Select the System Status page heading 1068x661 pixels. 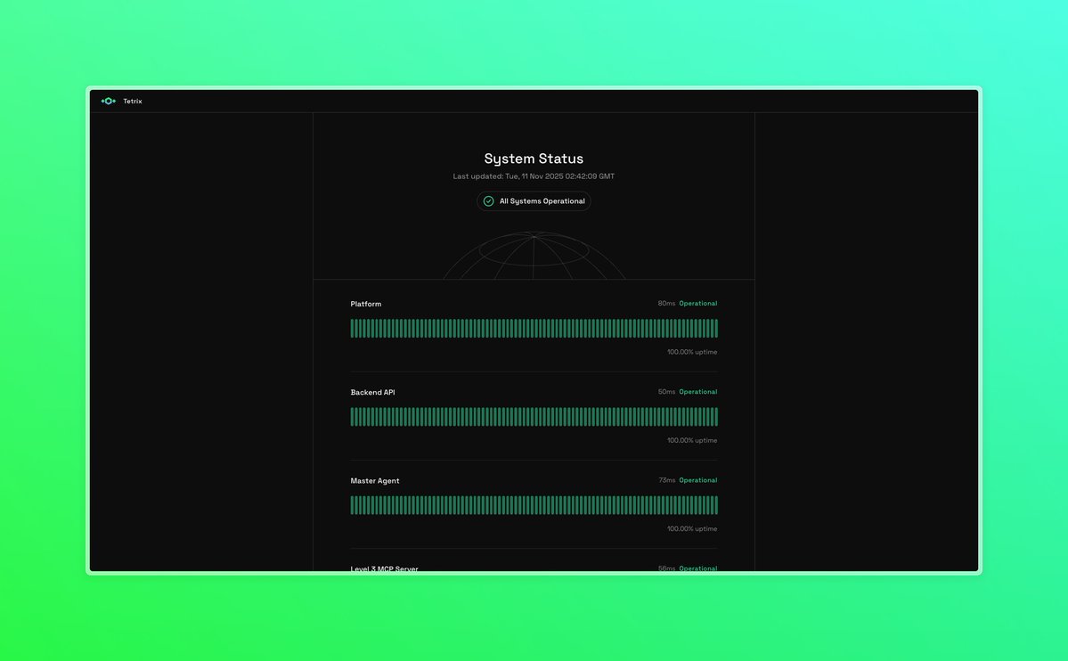click(534, 158)
